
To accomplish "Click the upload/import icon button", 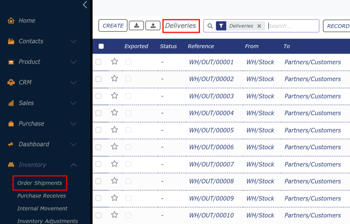I will [x=153, y=25].
